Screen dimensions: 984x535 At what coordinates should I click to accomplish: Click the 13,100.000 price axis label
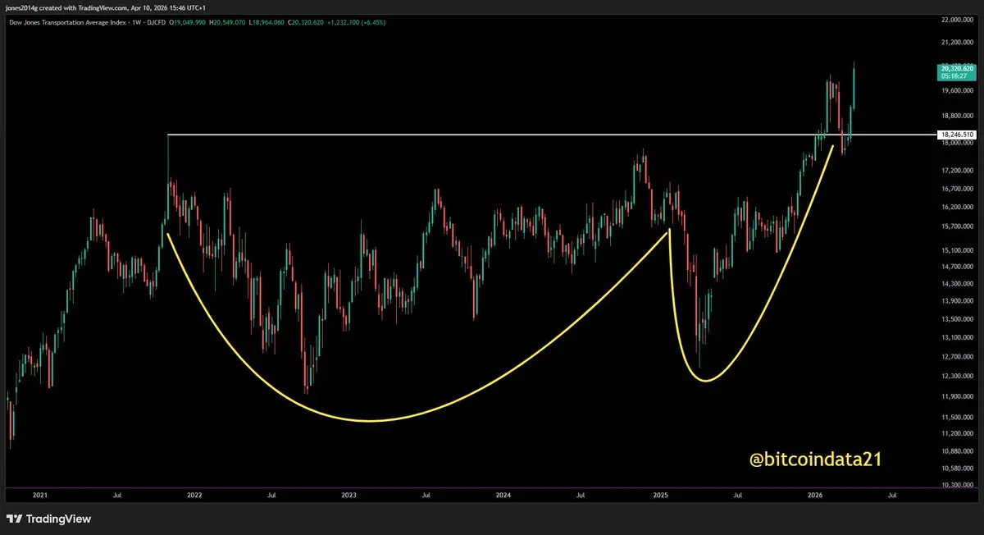[x=957, y=337]
